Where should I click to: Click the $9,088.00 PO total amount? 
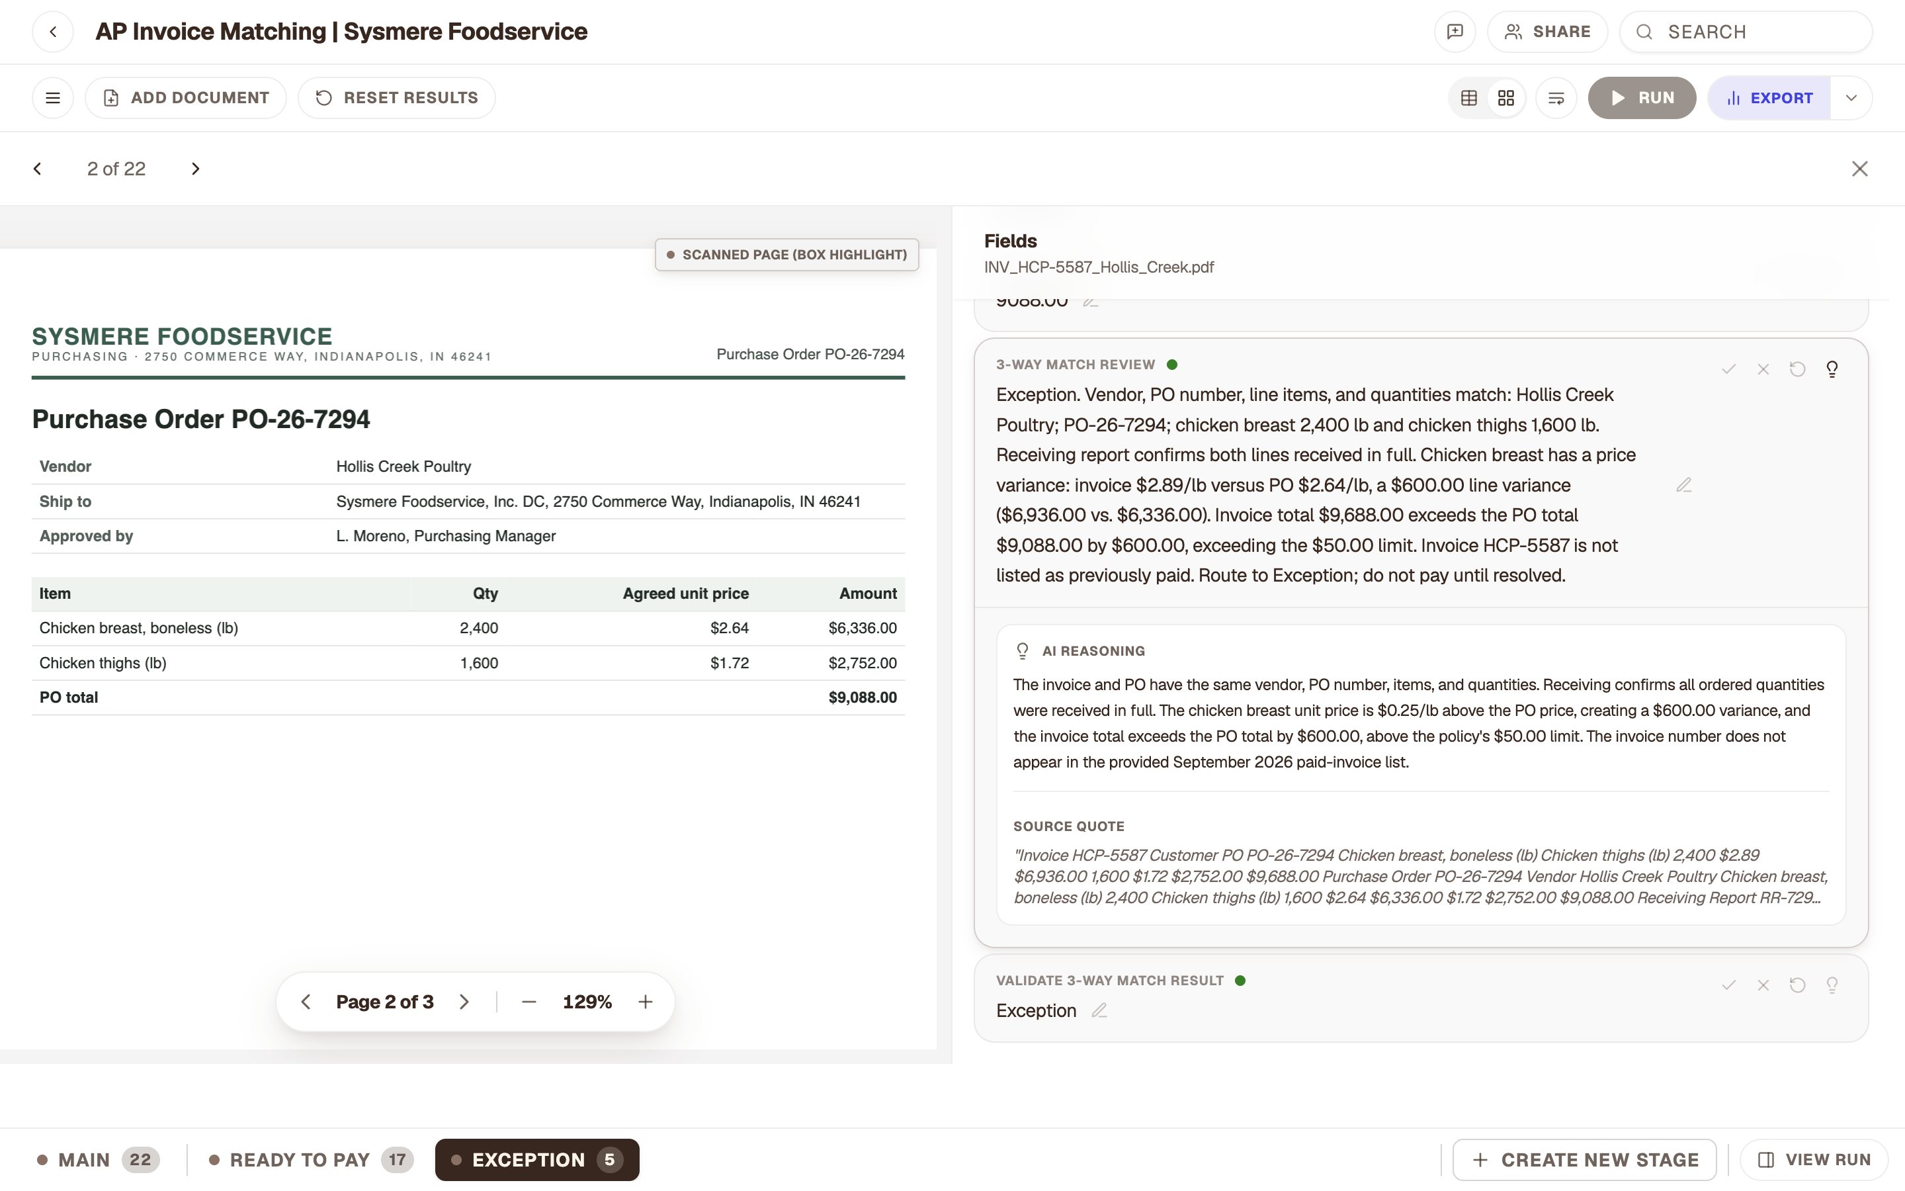tap(862, 697)
